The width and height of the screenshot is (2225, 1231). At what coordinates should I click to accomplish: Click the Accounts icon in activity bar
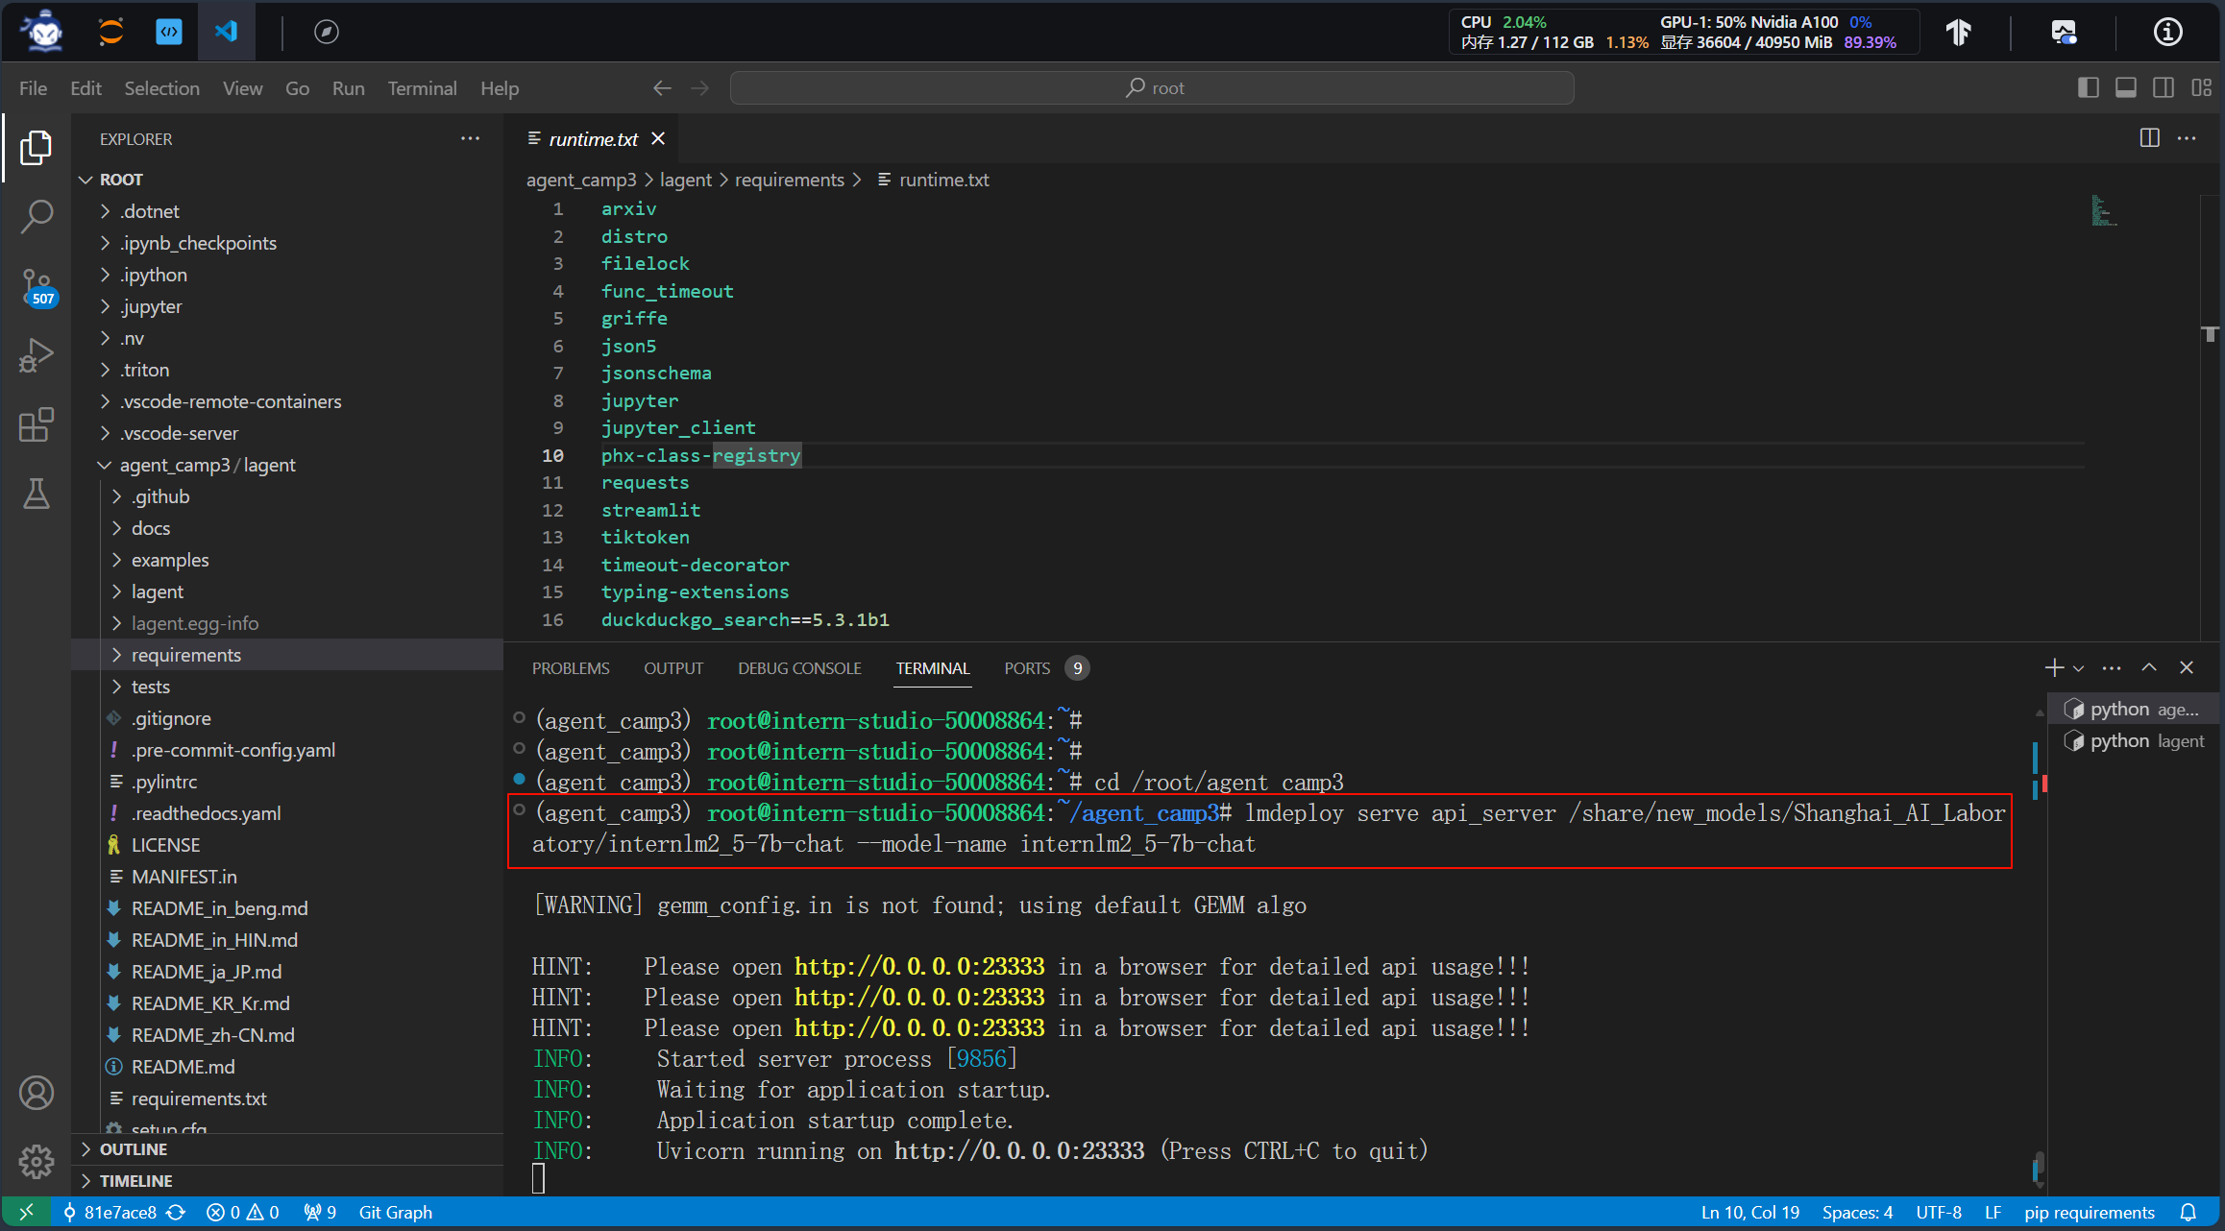(37, 1093)
